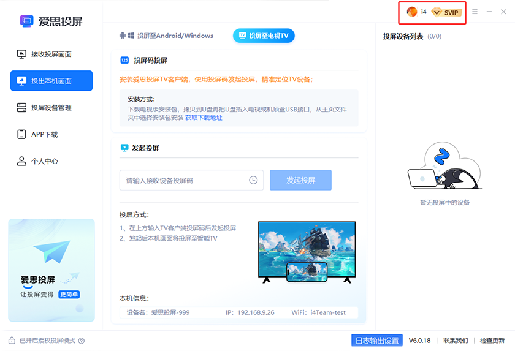Click the APP下载 tablet icon
Image resolution: width=515 pixels, height=351 pixels.
(21, 135)
